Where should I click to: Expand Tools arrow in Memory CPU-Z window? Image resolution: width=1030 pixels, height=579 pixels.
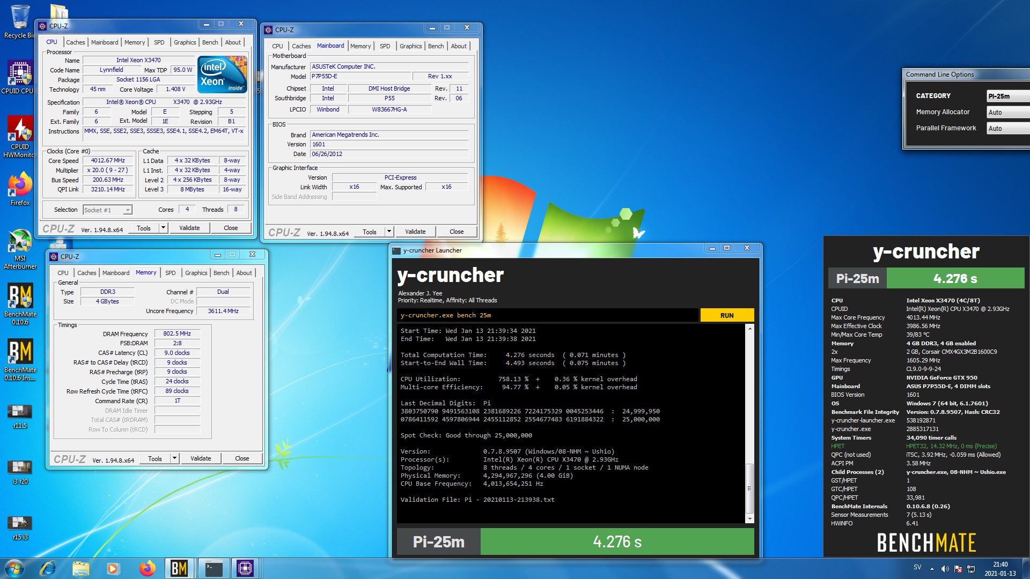click(x=174, y=458)
